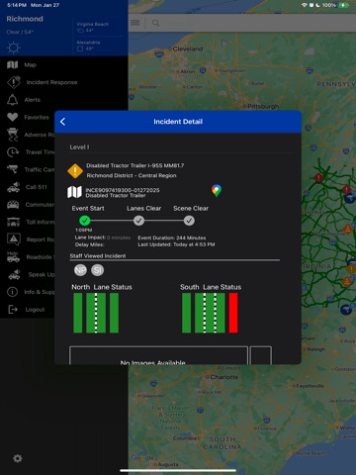Click the sun weather icon under Richmond
Viewport: 356px width, 475px height.
14,47
